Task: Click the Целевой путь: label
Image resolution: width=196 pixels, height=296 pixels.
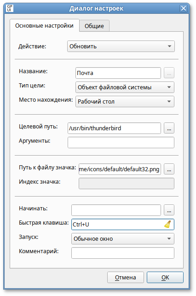Action: [38, 127]
